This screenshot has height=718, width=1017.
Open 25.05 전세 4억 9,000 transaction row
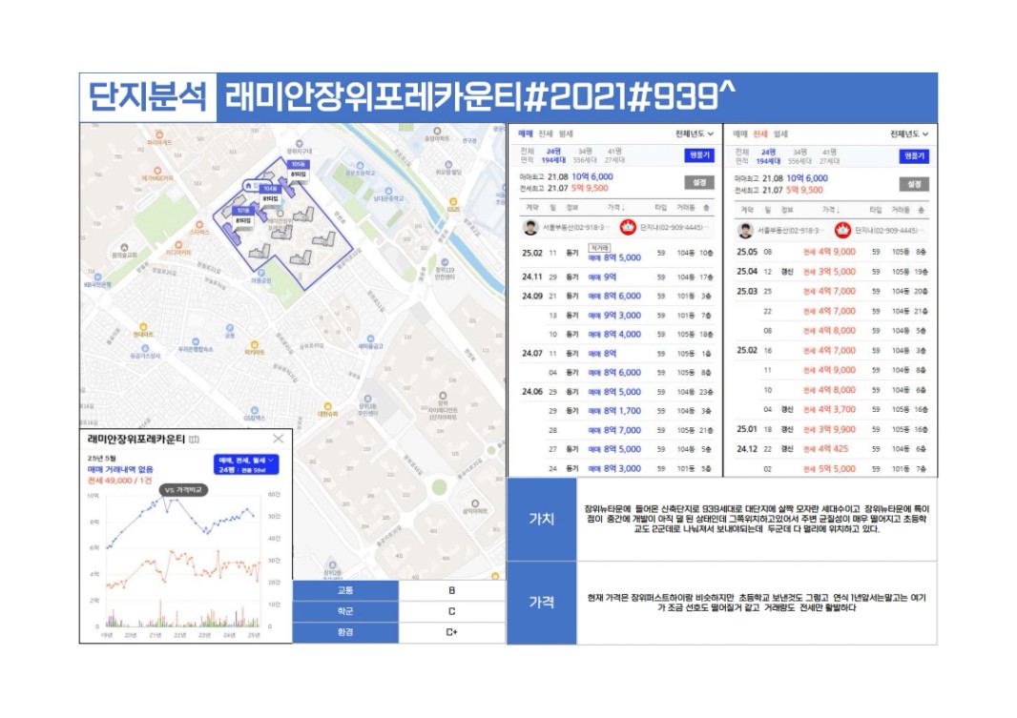click(832, 252)
